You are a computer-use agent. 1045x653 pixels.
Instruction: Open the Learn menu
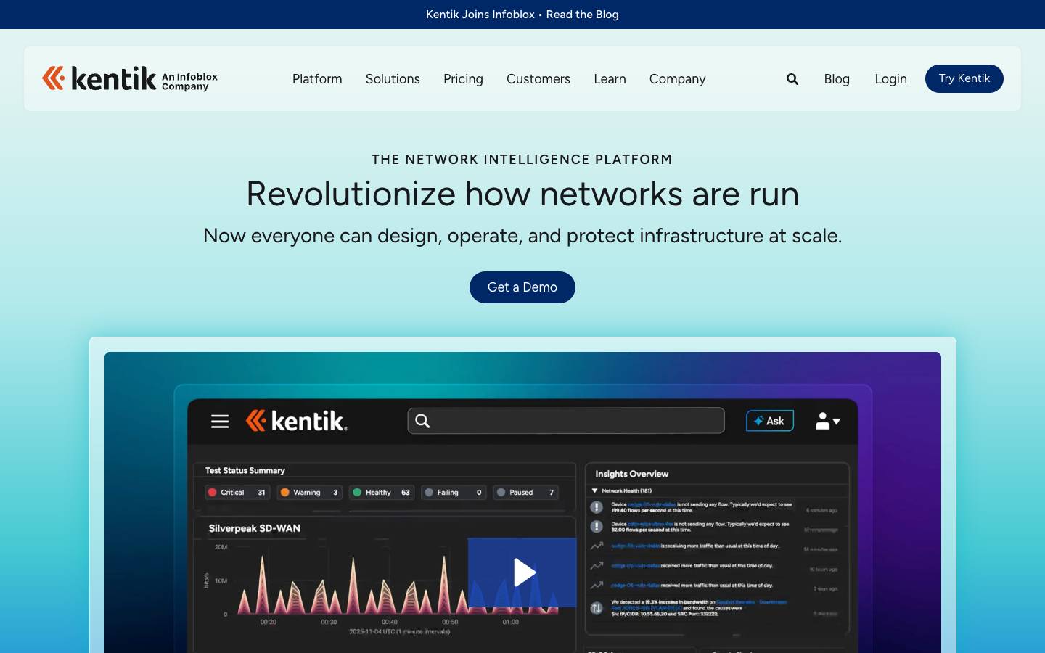tap(610, 79)
